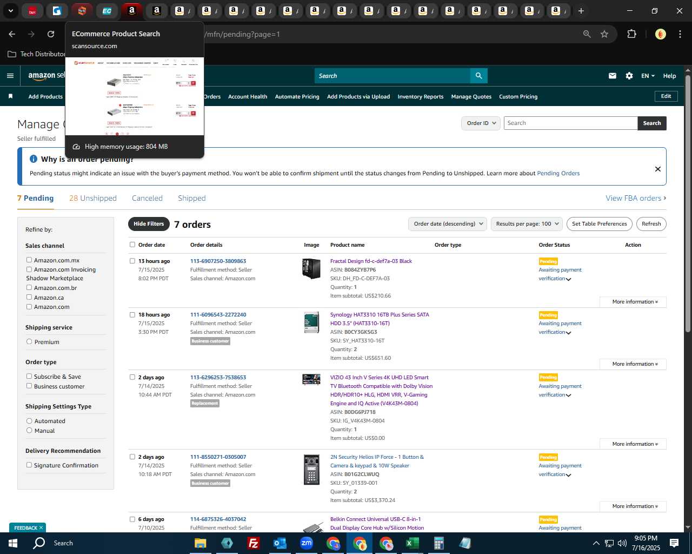Open the notification center icon

click(674, 543)
